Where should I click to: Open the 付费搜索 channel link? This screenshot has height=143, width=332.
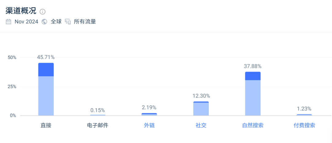click(x=304, y=125)
